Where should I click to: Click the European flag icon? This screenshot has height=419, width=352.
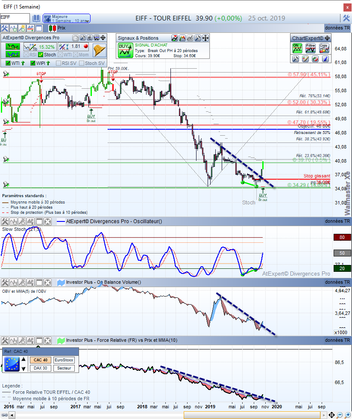(x=12, y=364)
